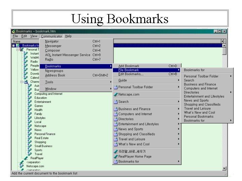Viewport: 242px width, 181px height.
Task: Click the Channels folder icon in tree
Action: tap(26, 82)
